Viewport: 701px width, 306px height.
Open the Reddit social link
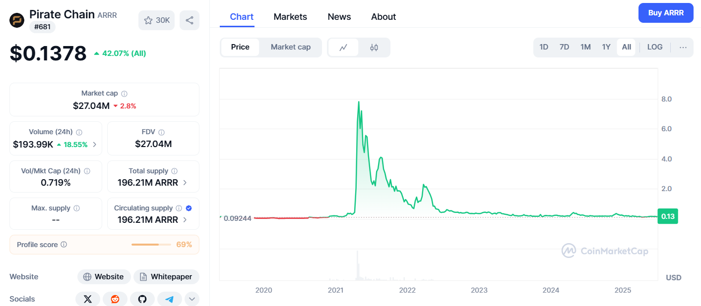115,299
